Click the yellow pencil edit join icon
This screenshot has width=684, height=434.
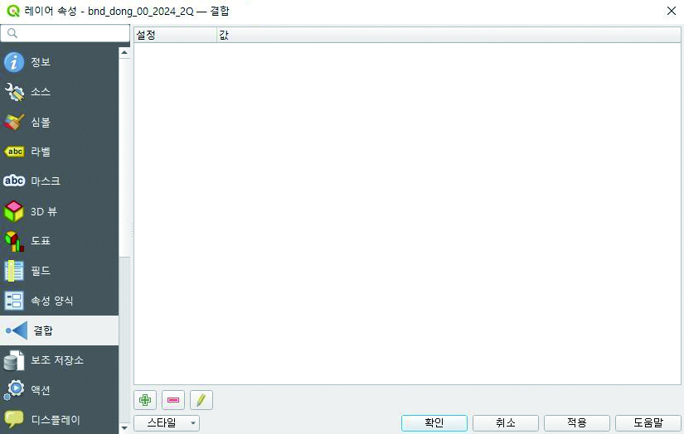point(201,400)
